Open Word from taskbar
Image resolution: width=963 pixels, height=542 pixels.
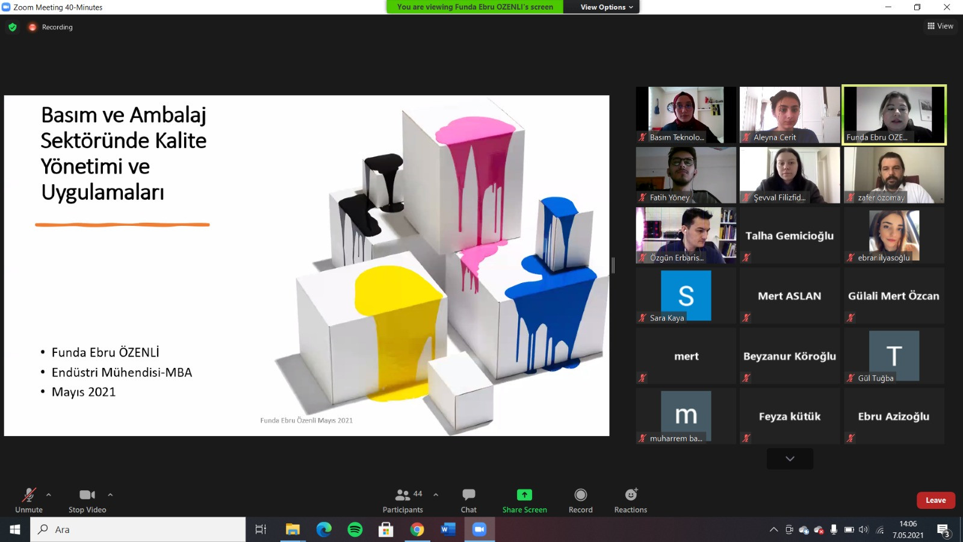click(448, 529)
